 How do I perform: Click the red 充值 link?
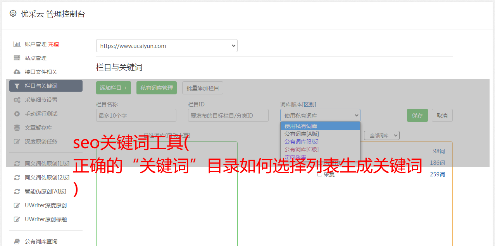click(x=53, y=44)
